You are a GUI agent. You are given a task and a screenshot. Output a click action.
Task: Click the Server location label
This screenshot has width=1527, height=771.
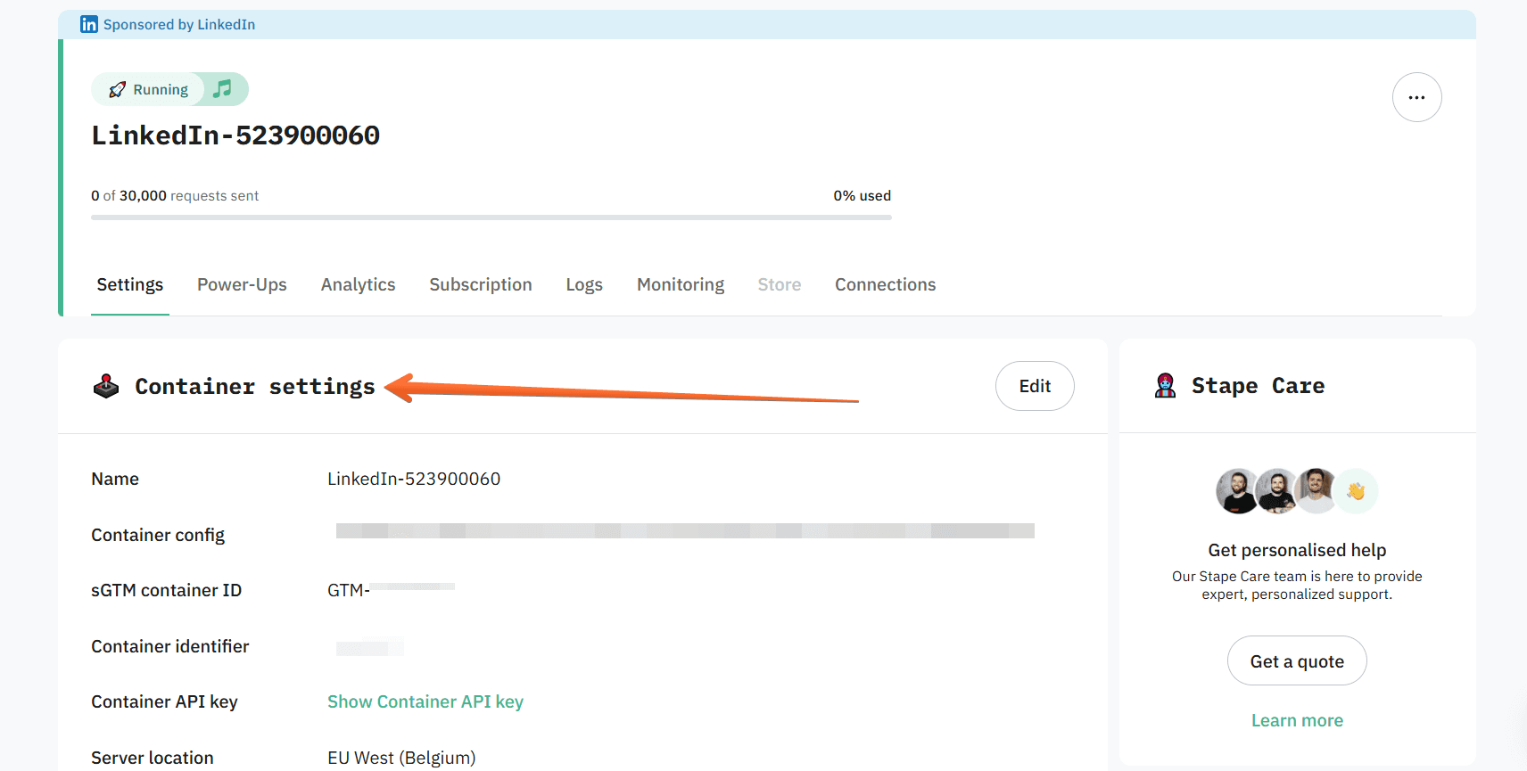153,758
